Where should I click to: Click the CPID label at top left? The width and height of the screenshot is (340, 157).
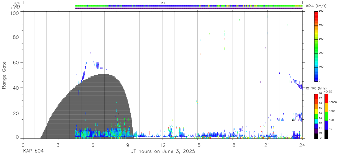pyautogui.click(x=17, y=3)
